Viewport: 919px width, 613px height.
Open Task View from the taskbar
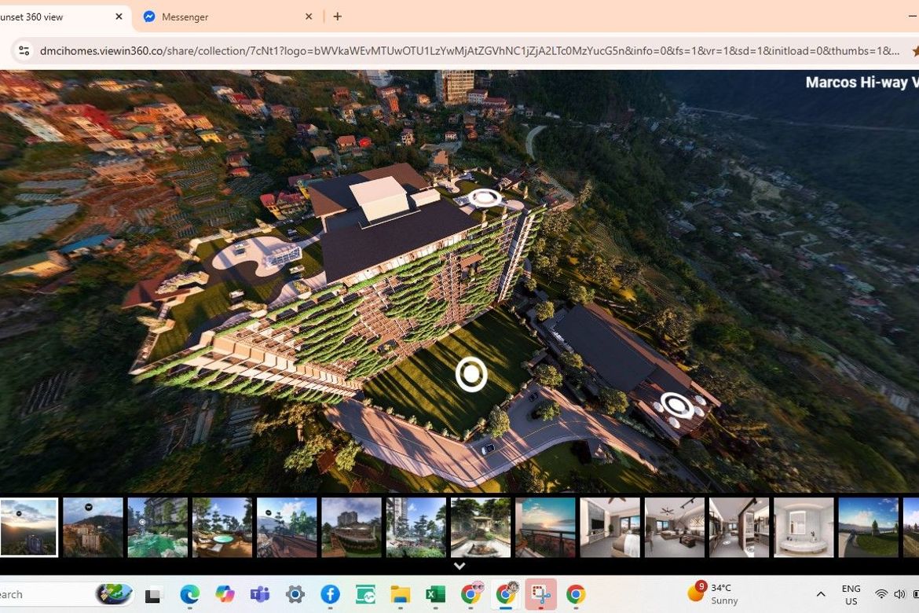coord(153,595)
